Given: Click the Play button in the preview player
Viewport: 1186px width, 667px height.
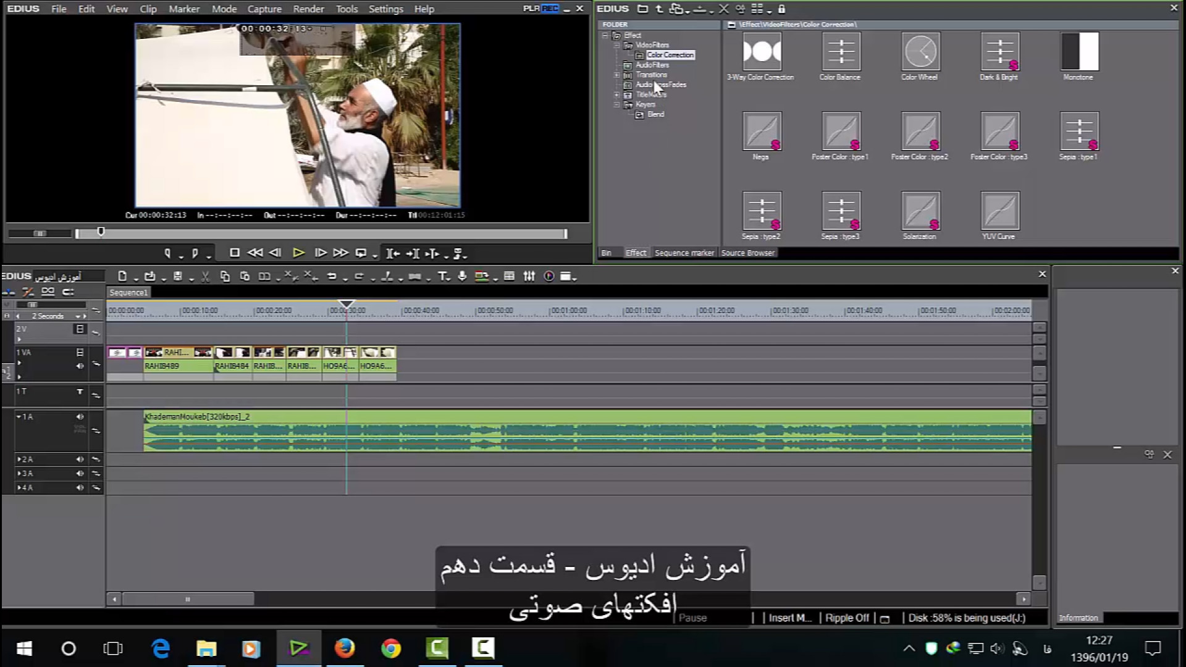Looking at the screenshot, I should point(298,253).
